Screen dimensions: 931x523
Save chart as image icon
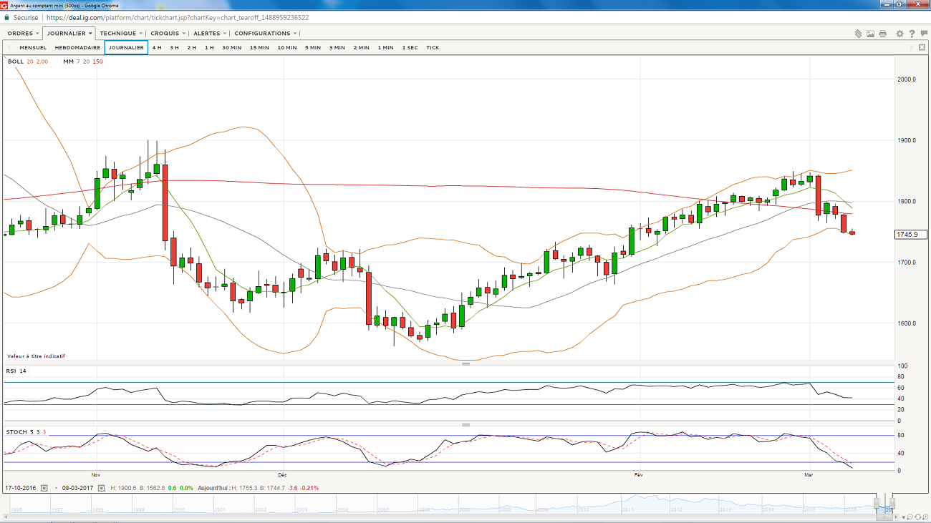click(870, 34)
